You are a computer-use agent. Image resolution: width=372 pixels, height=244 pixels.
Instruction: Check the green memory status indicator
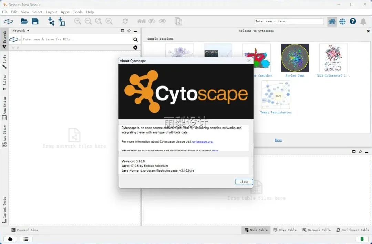pos(362,239)
